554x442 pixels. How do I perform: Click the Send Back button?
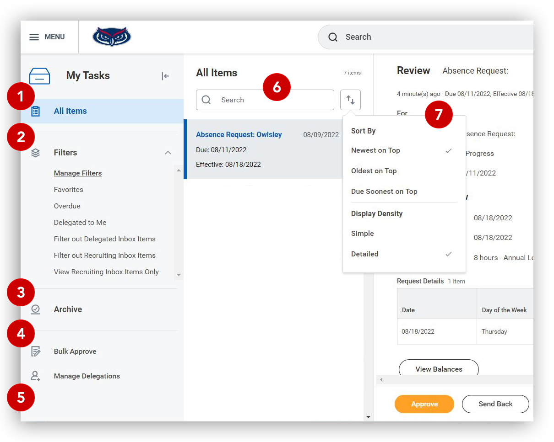[x=495, y=404]
